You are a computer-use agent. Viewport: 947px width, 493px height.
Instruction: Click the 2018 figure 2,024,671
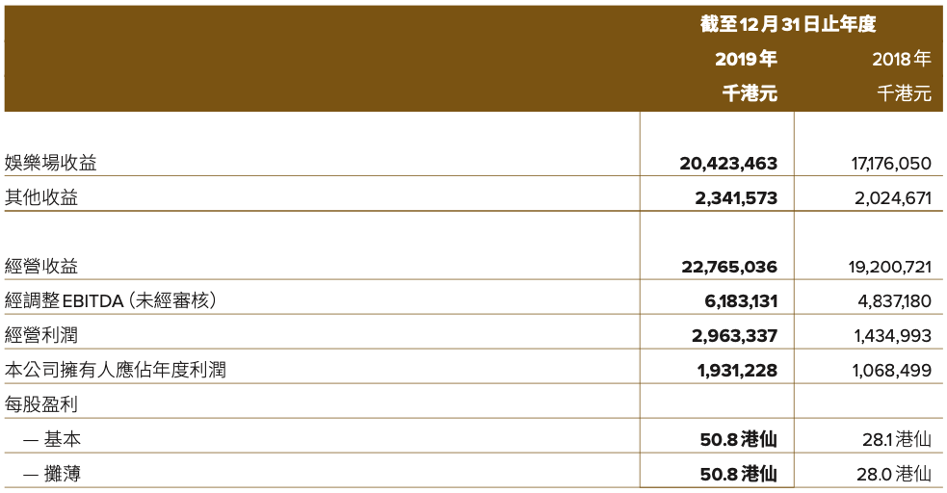coord(891,199)
